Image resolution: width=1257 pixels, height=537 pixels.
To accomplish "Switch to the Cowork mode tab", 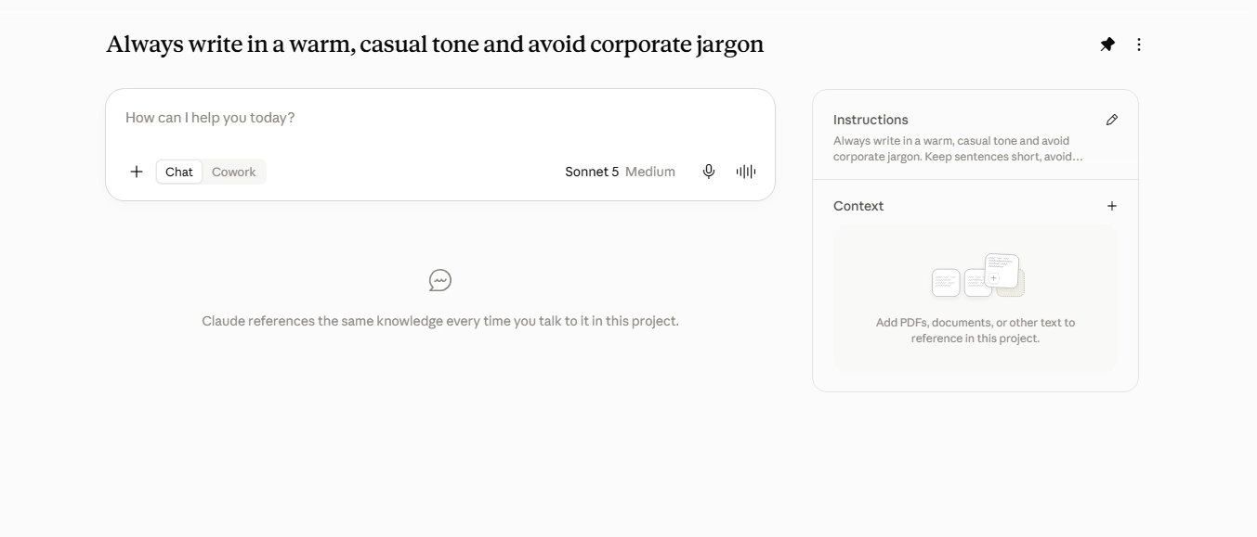I will click(x=234, y=172).
